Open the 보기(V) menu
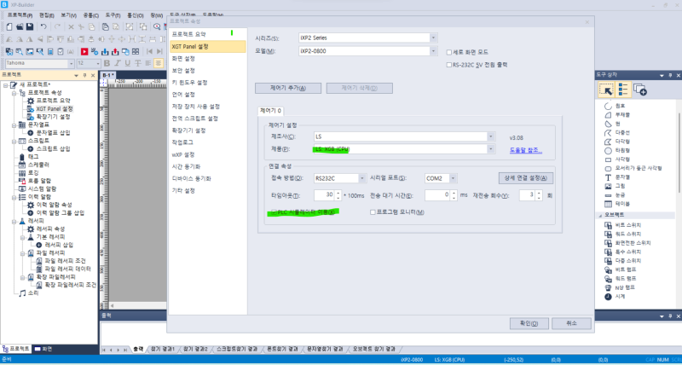 tap(69, 15)
